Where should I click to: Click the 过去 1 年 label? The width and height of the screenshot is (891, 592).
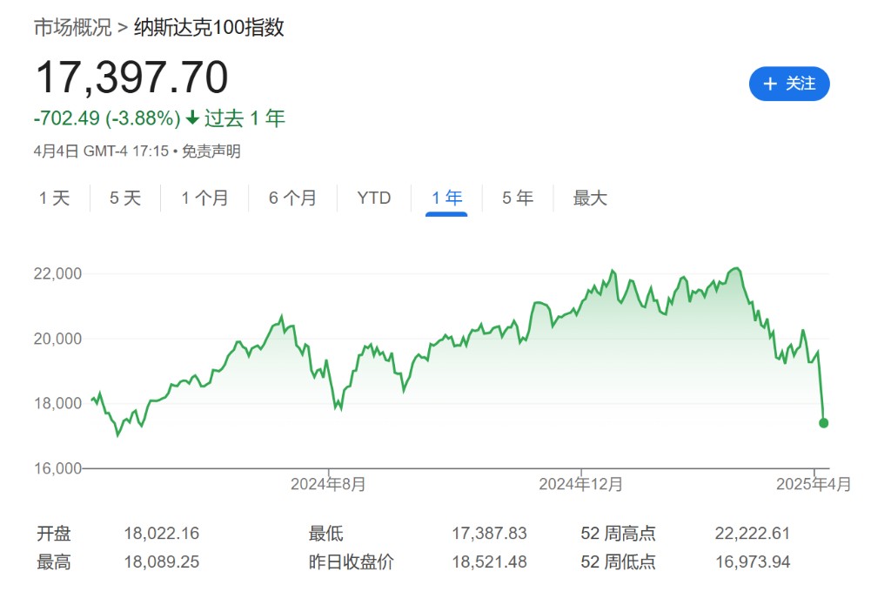[245, 118]
